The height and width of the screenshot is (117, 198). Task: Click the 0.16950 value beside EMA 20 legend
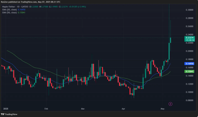point(22,10)
